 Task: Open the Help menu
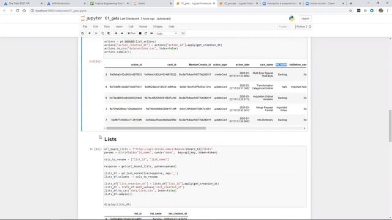pos(171,26)
